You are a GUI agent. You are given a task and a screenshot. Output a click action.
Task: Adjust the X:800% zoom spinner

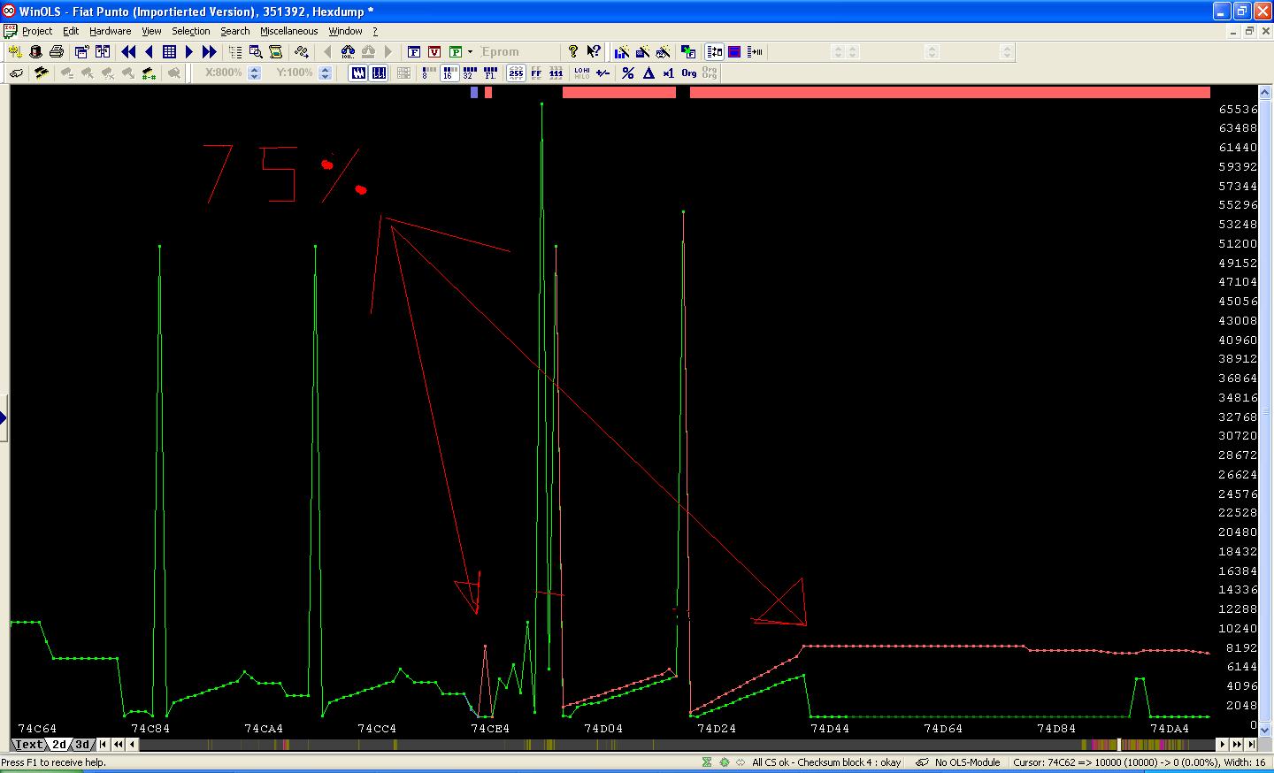255,73
